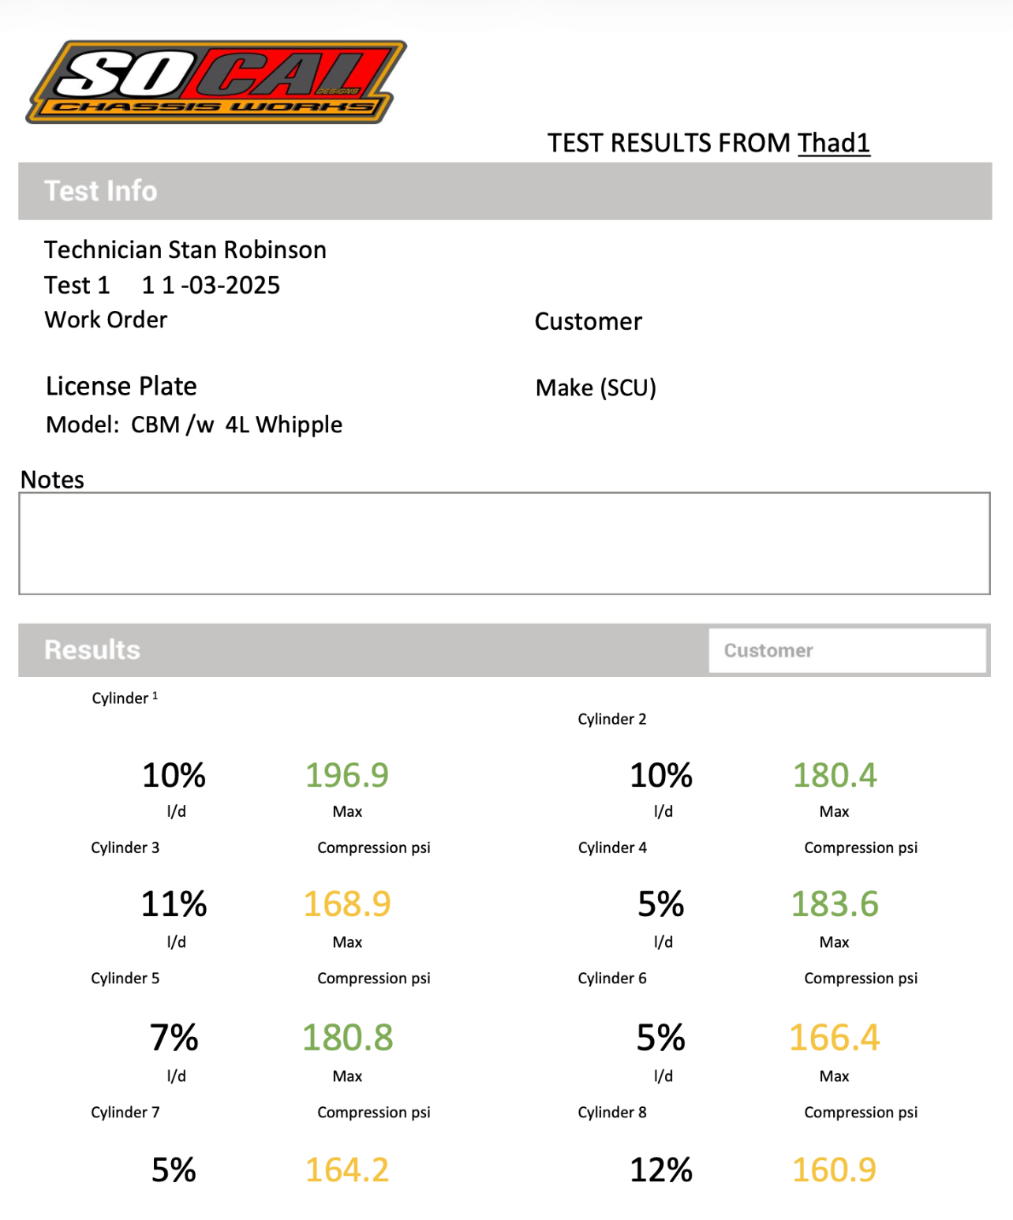Click the 12% leak-down value
The image size is (1013, 1220).
pyautogui.click(x=661, y=1169)
